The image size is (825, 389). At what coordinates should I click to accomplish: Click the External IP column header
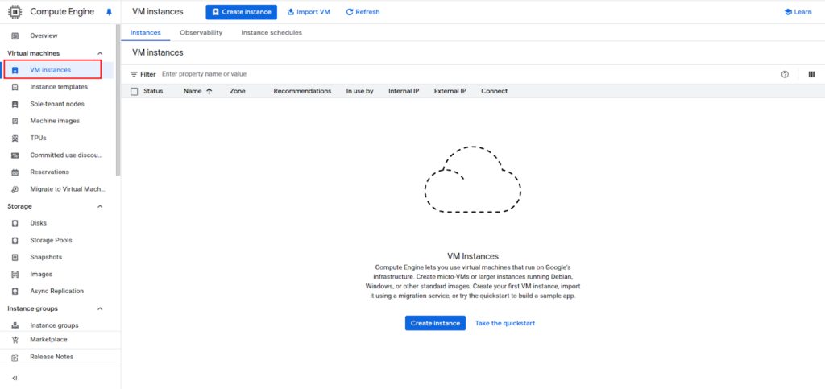[x=450, y=91]
